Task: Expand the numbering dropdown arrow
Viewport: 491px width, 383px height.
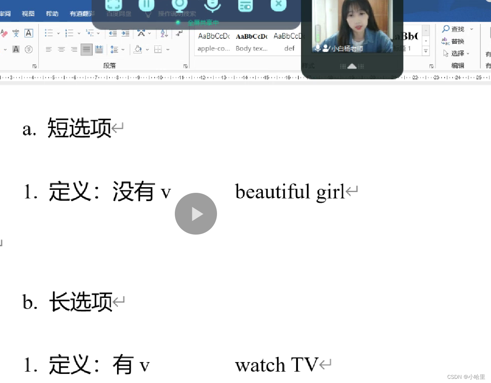Action: (x=79, y=33)
